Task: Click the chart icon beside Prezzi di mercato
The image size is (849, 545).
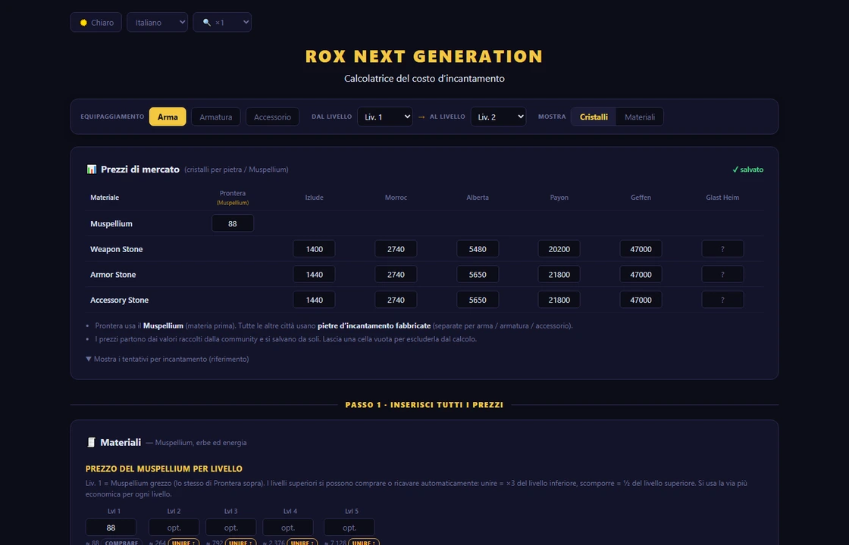Action: [x=92, y=170]
